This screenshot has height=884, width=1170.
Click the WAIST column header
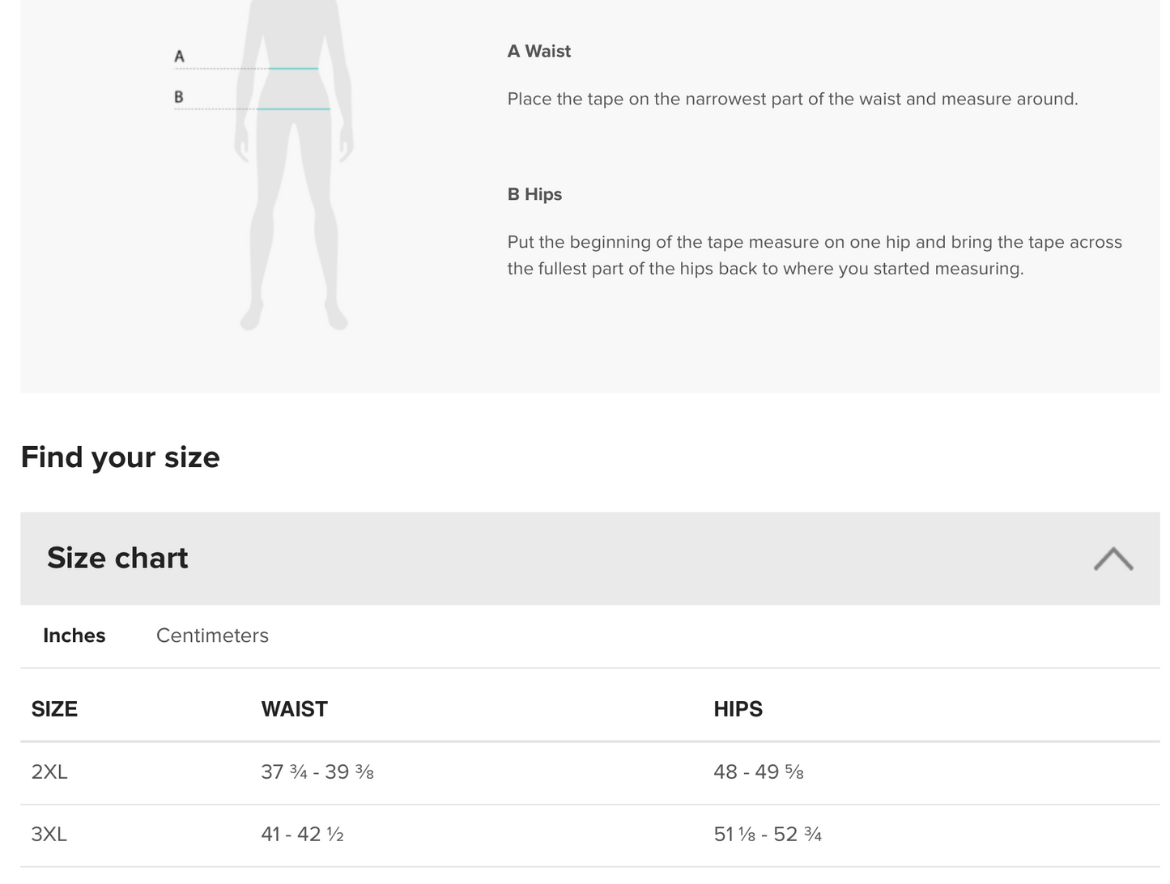pyautogui.click(x=294, y=709)
